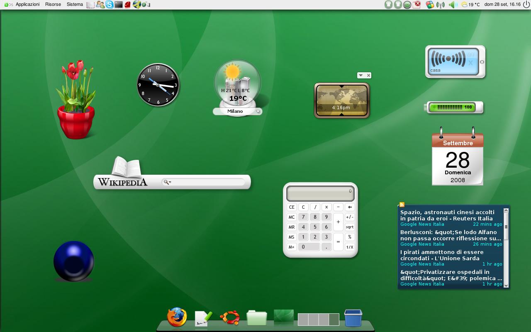Open the green folder in dock
This screenshot has width=531, height=332.
(x=257, y=317)
